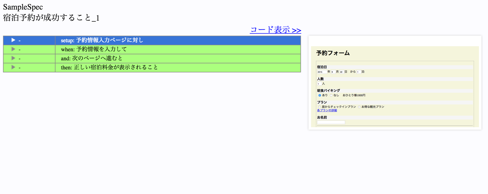Expand the setup step triangle
This screenshot has height=194, width=488.
(x=13, y=40)
